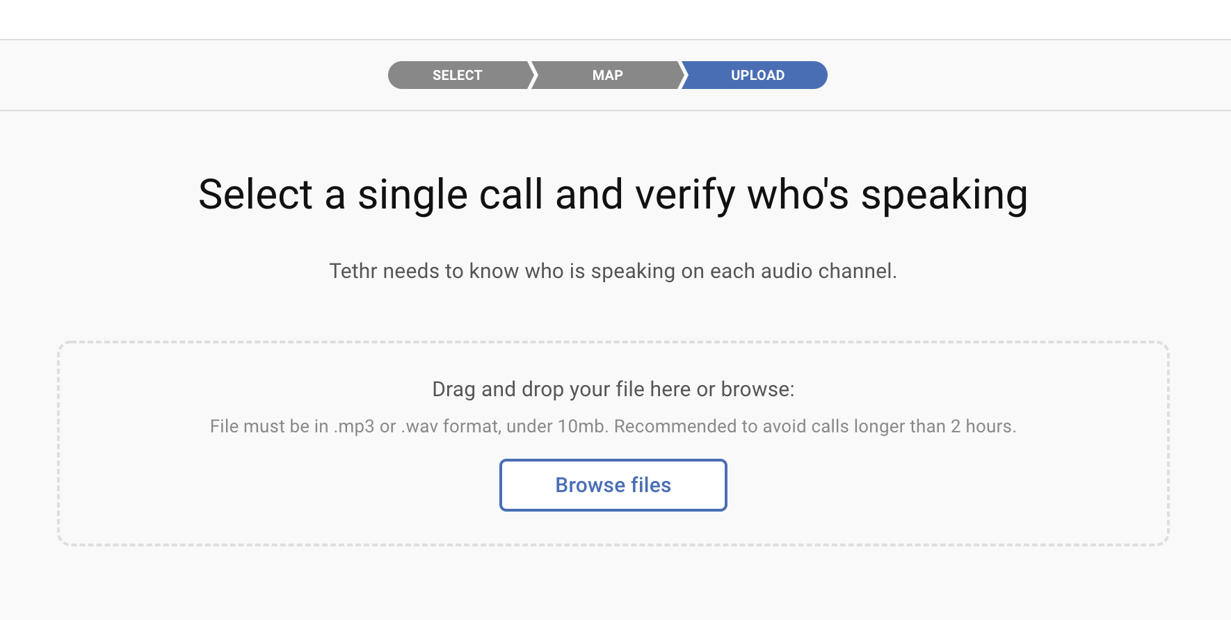Click the arrow divider between SELECT and MAP

pos(533,75)
